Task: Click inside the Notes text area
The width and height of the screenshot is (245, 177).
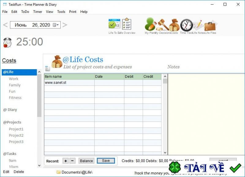Action: [x=206, y=114]
